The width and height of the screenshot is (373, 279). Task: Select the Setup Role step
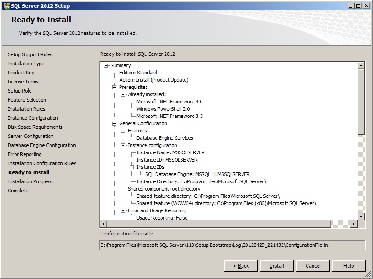click(20, 91)
